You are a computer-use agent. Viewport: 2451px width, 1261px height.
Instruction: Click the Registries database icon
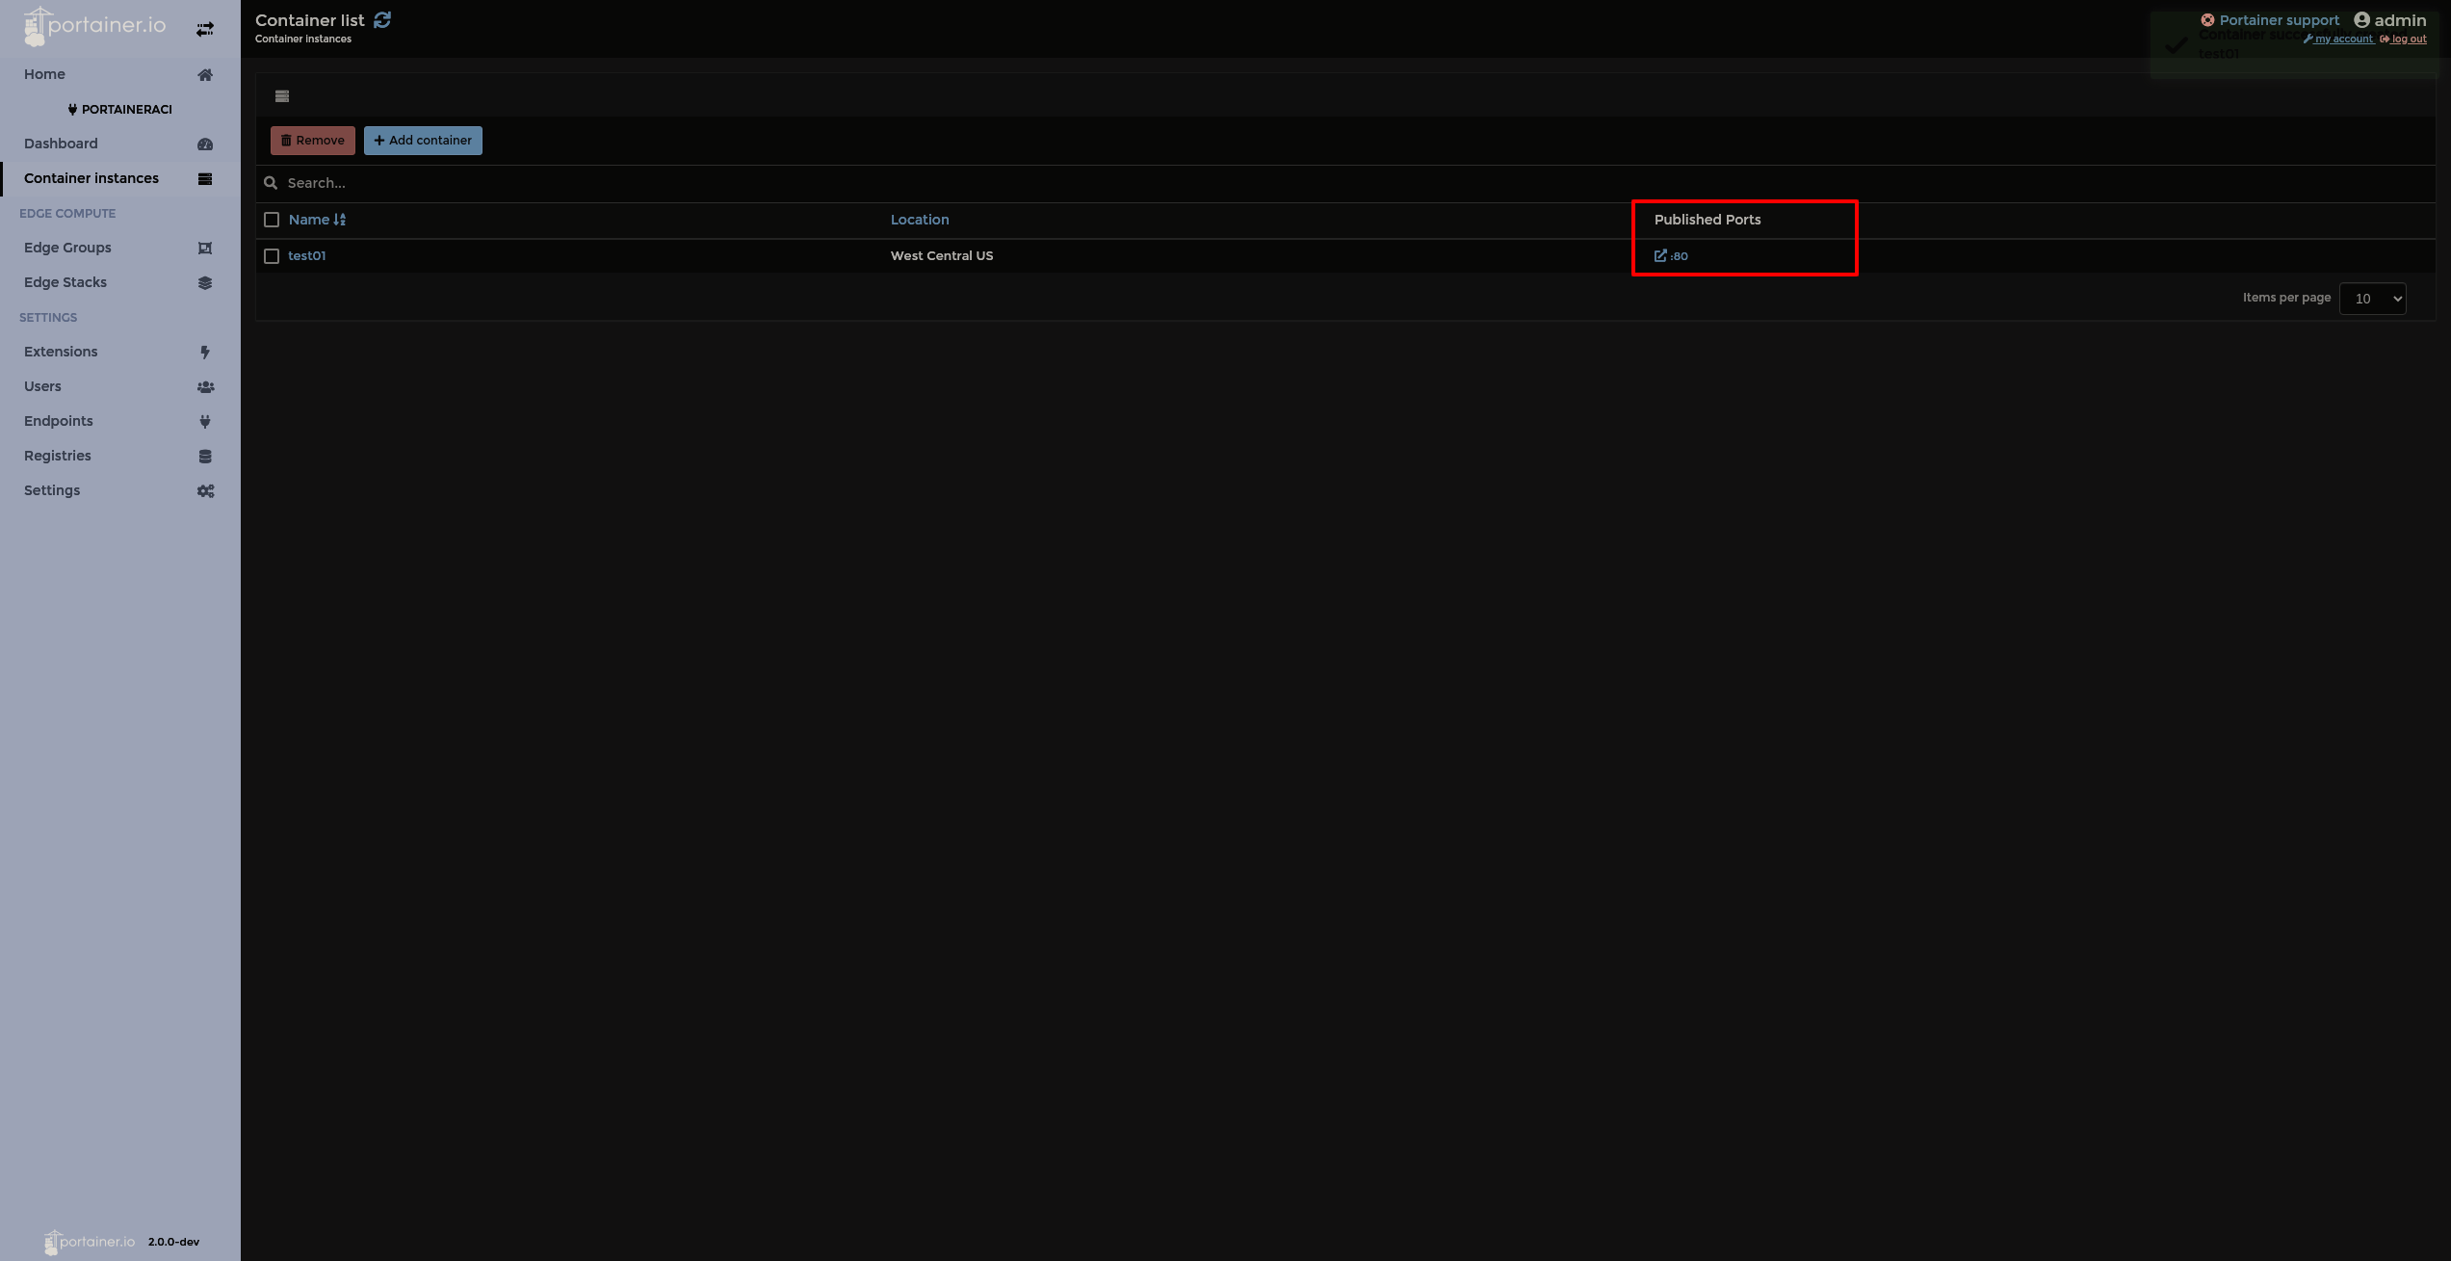205,456
